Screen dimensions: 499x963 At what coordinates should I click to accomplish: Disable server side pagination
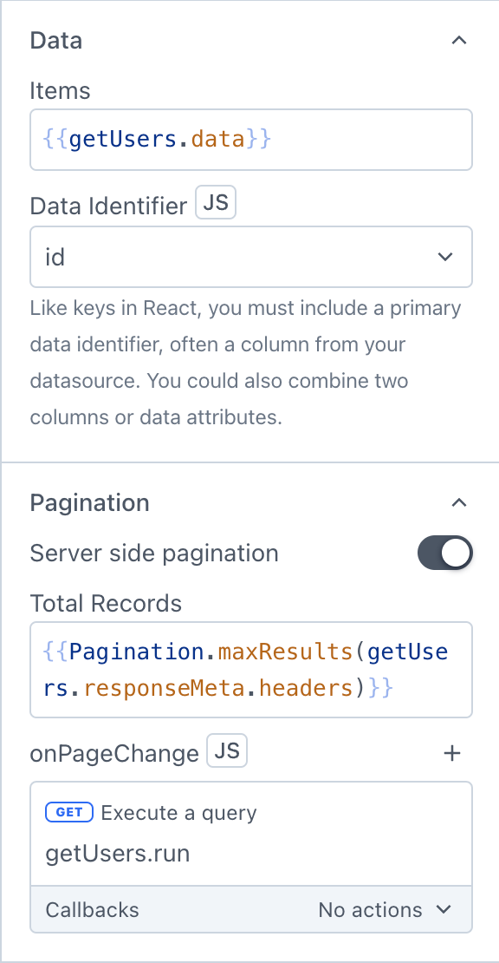444,553
